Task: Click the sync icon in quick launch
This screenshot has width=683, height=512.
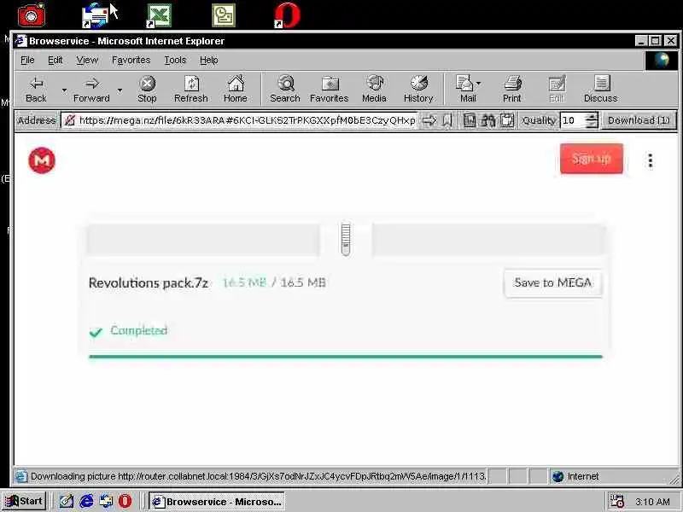Action: coord(106,501)
